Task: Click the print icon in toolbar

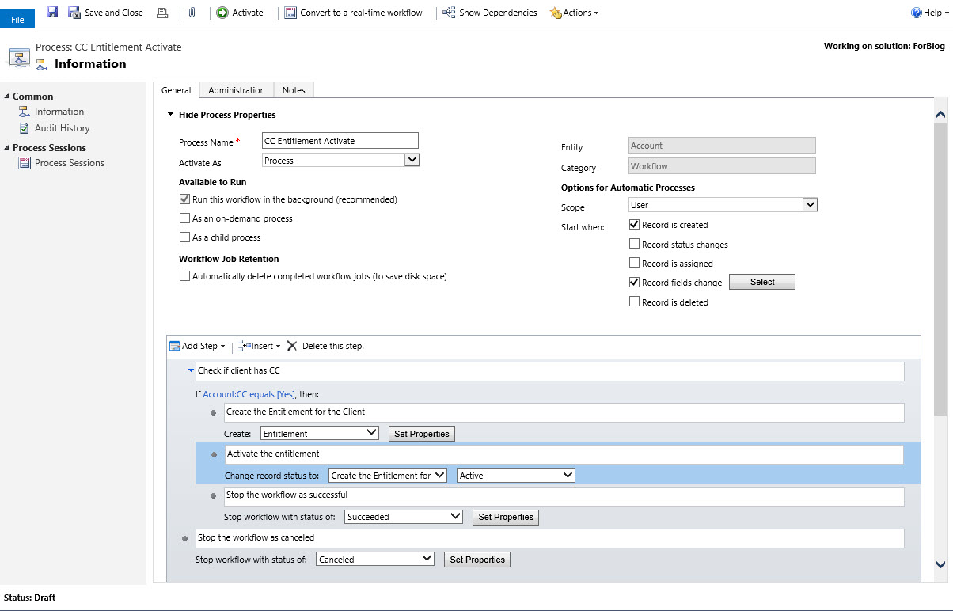Action: pos(162,13)
